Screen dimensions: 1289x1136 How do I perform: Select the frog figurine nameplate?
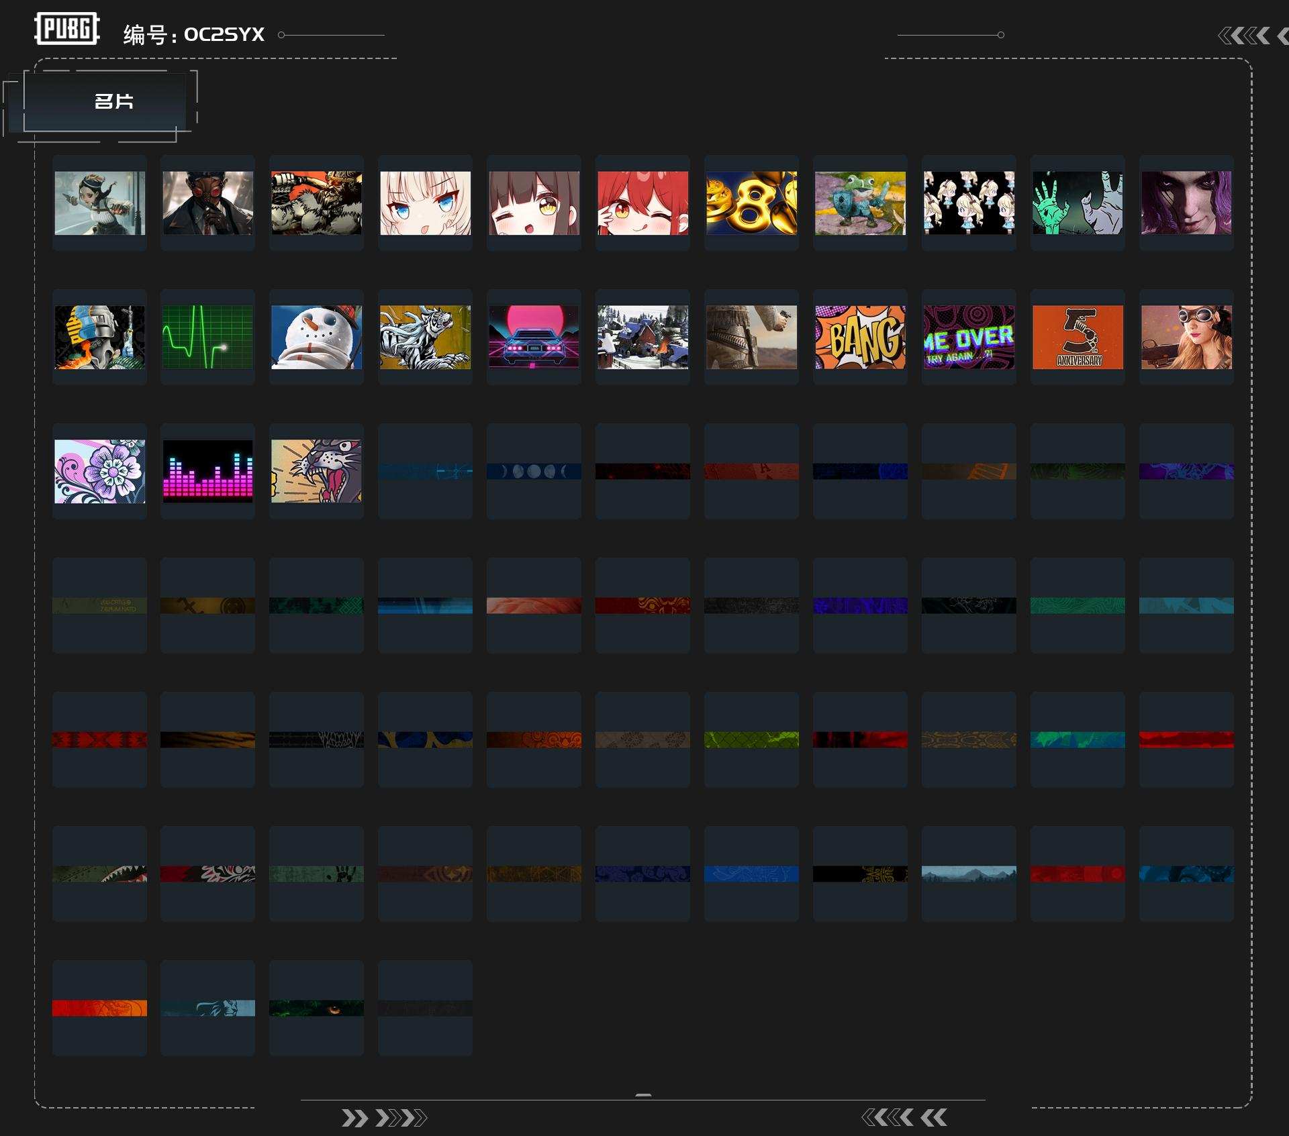pos(861,203)
